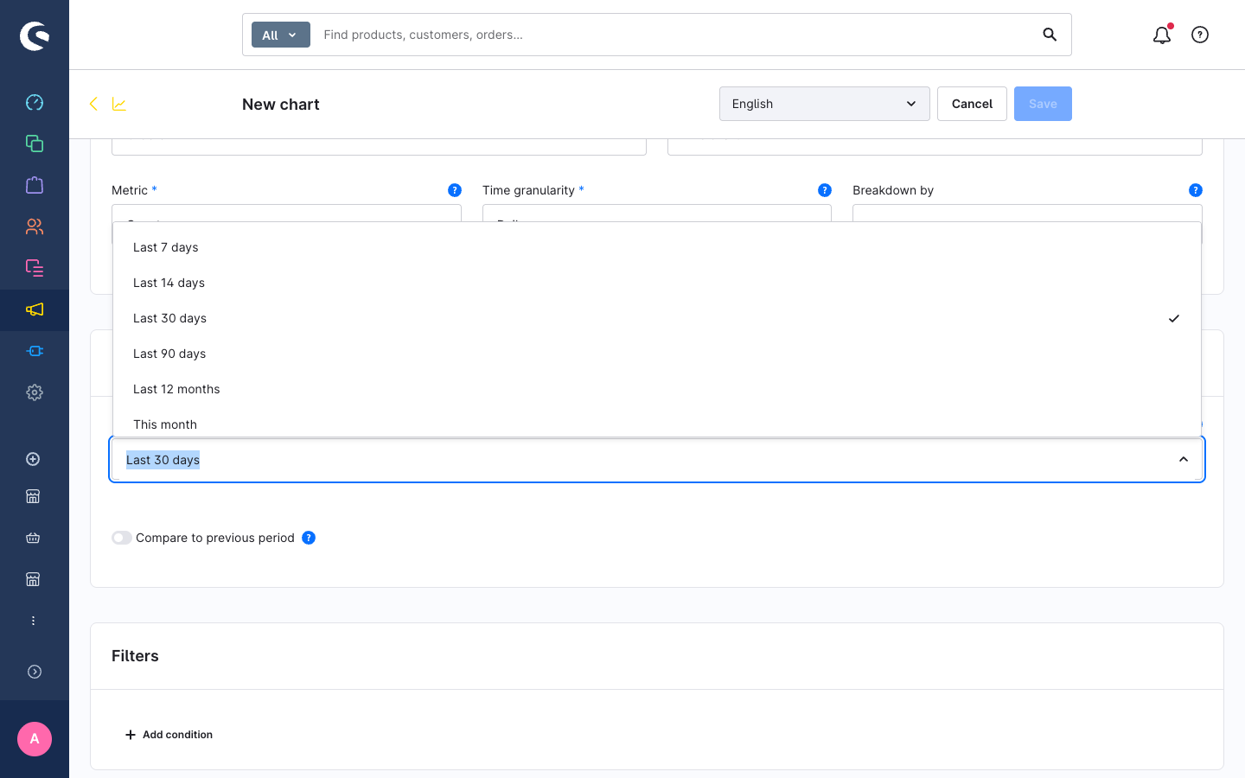Image resolution: width=1245 pixels, height=778 pixels.
Task: Toggle Compare to previous period switch
Action: tap(122, 538)
